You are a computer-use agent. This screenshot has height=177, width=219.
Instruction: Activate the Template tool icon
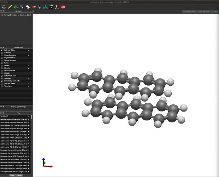[16, 6]
